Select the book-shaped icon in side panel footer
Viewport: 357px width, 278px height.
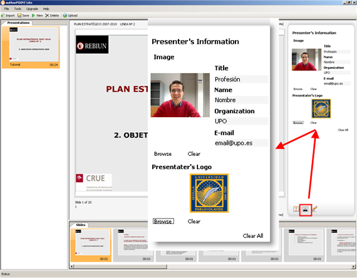(296, 209)
